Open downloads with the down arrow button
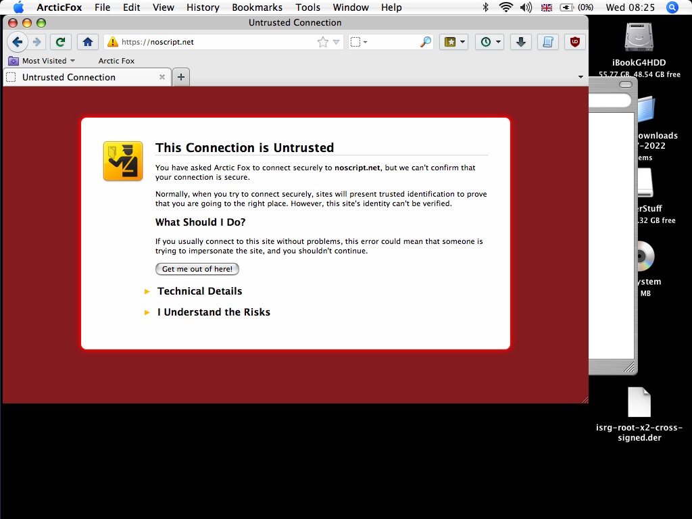The image size is (692, 519). click(521, 42)
